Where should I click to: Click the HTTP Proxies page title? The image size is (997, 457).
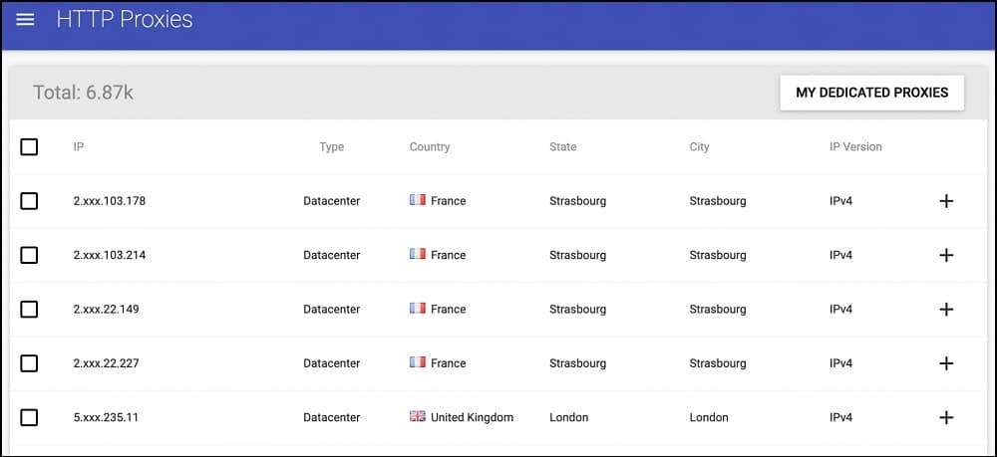125,20
